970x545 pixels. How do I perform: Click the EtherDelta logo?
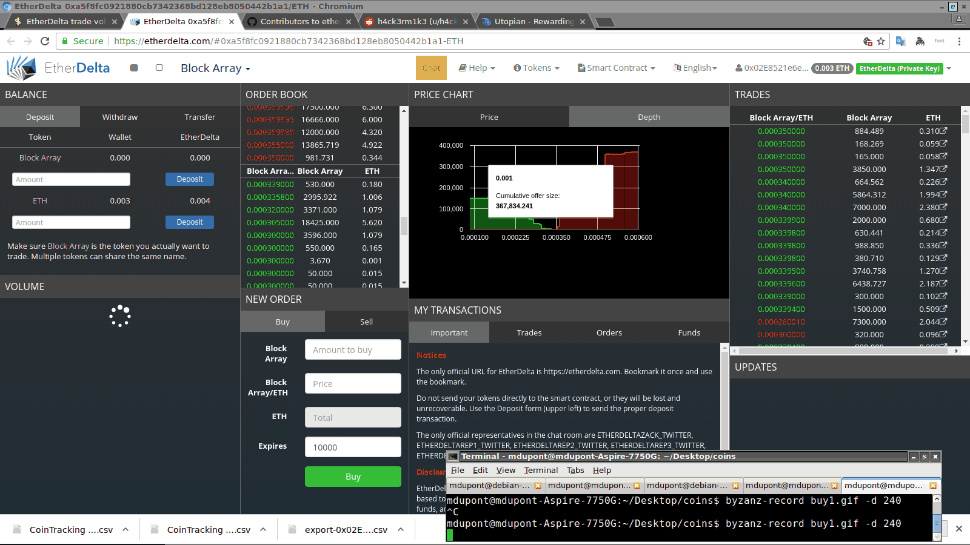click(58, 68)
